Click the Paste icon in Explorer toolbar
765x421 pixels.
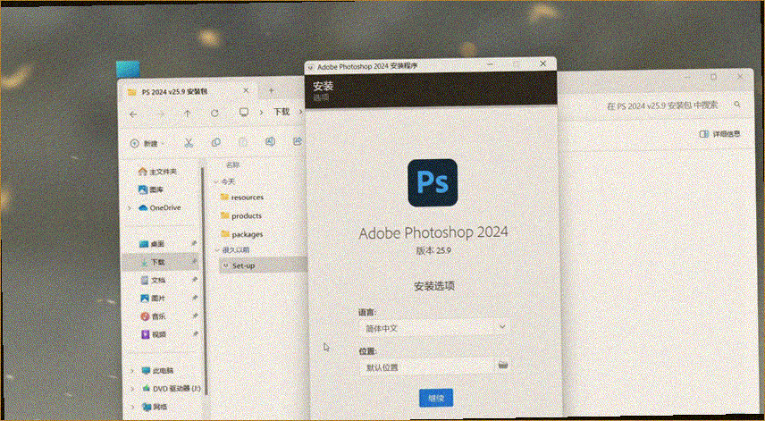click(243, 142)
